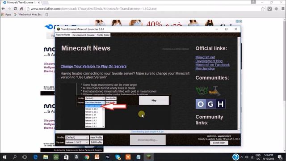Image resolution: width=286 pixels, height=161 pixels.
Task: Switch to Chrome from the taskbar
Action: pos(87,157)
